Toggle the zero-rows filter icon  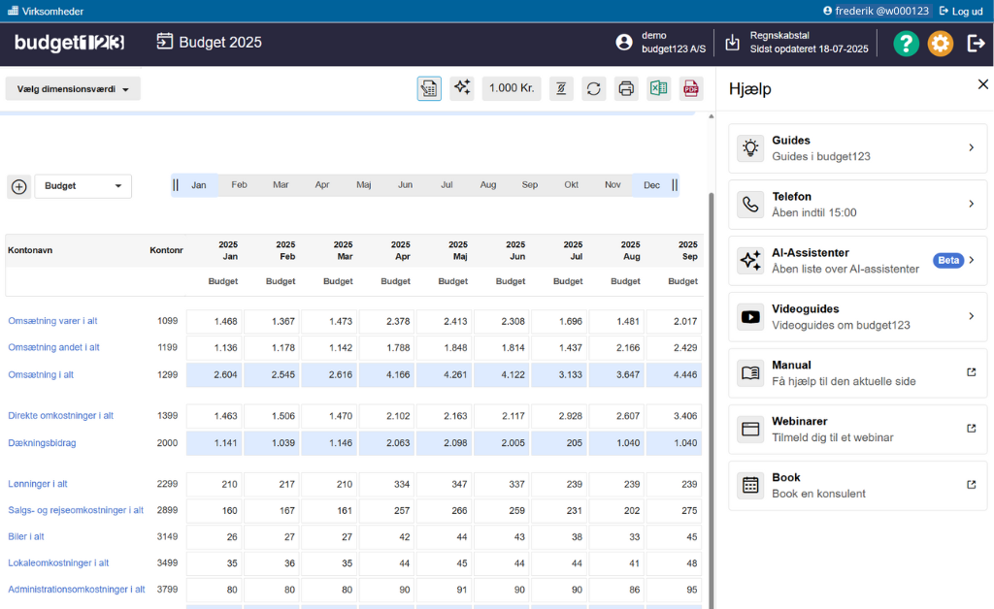(561, 88)
